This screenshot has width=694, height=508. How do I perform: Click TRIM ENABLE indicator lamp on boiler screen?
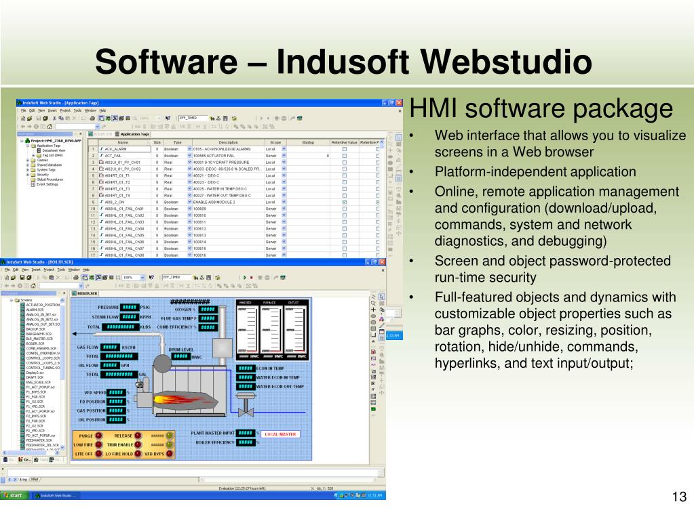pos(138,444)
